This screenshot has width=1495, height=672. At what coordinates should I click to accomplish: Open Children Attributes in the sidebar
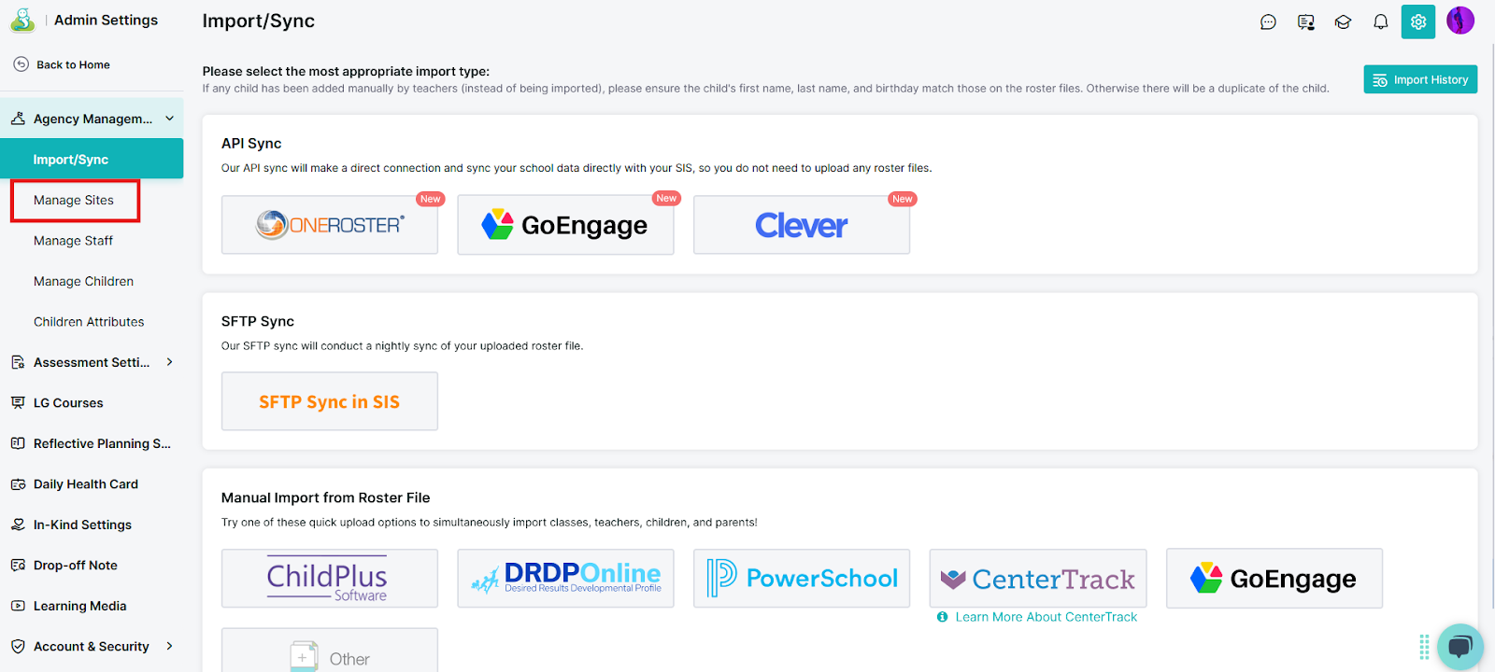click(89, 322)
